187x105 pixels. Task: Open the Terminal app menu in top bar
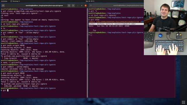click(x=15, y=1)
